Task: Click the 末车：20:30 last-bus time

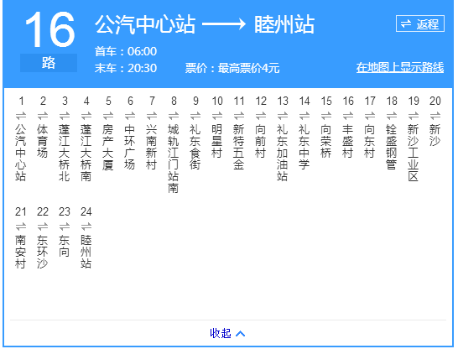Action: tap(126, 68)
